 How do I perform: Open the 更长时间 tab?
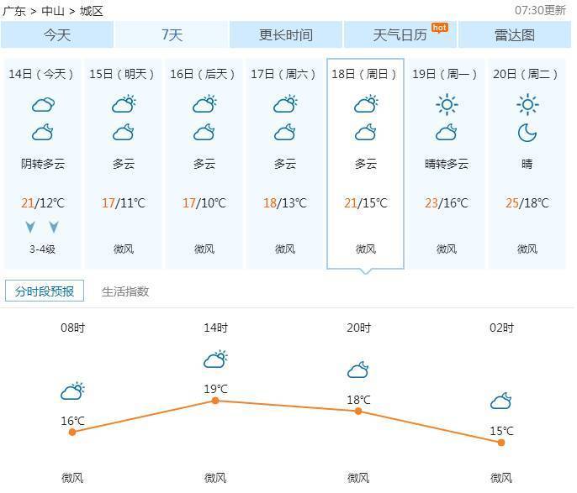pos(286,35)
